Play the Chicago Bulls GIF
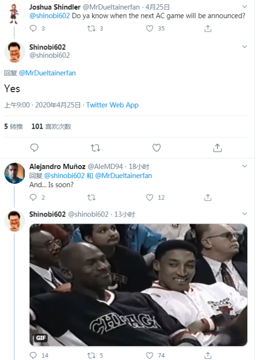Image resolution: width=264 pixels, height=360 pixels. point(138,285)
